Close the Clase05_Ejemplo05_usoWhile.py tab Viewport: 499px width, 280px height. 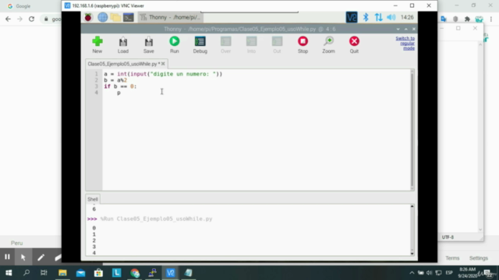[x=163, y=64]
